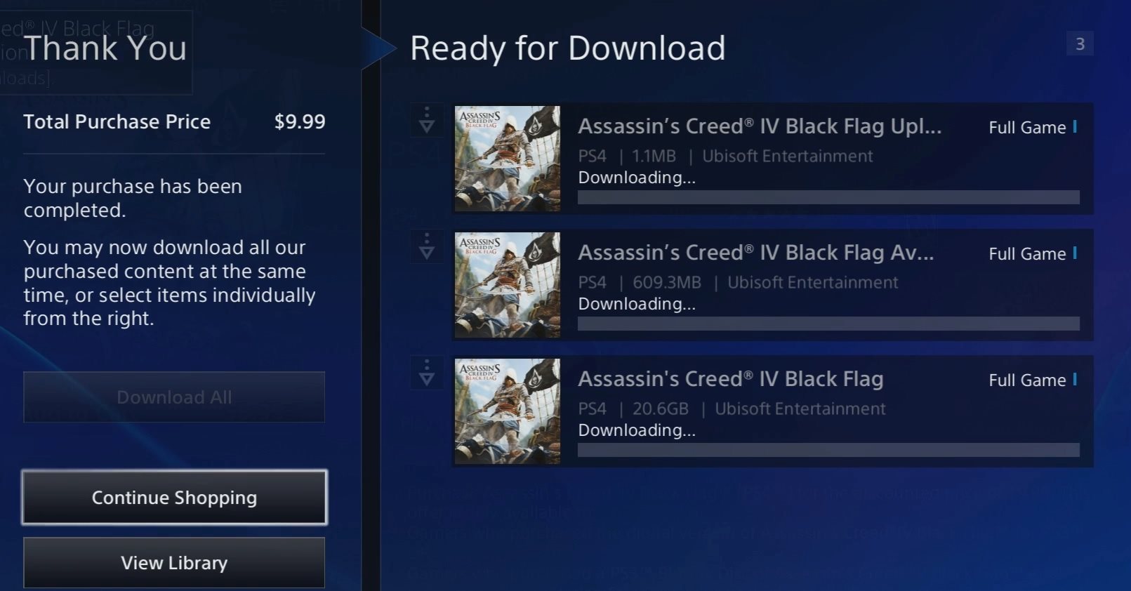Select Assassin's Creed IV Black Flag Upl... title
The width and height of the screenshot is (1131, 591).
760,126
